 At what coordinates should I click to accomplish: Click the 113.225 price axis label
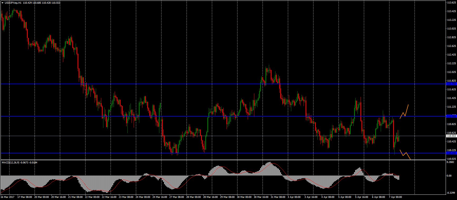pos(452,20)
